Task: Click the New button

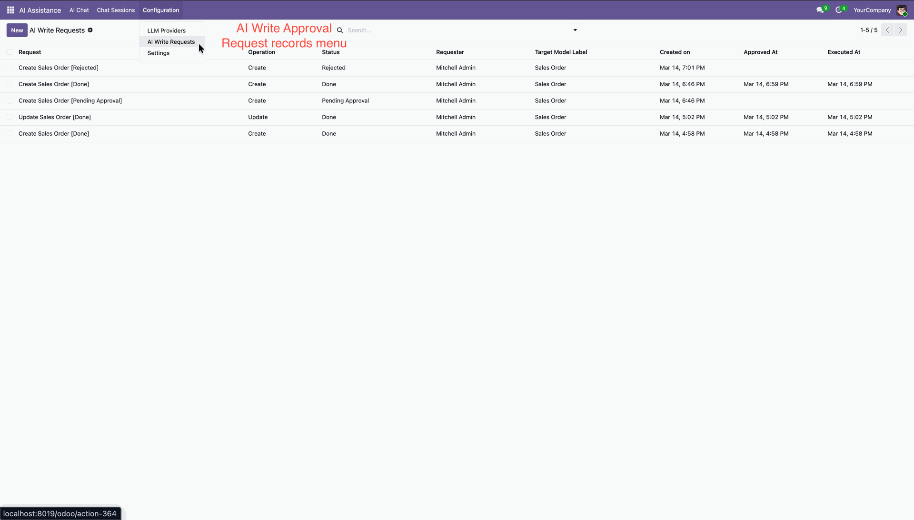Action: 17,30
